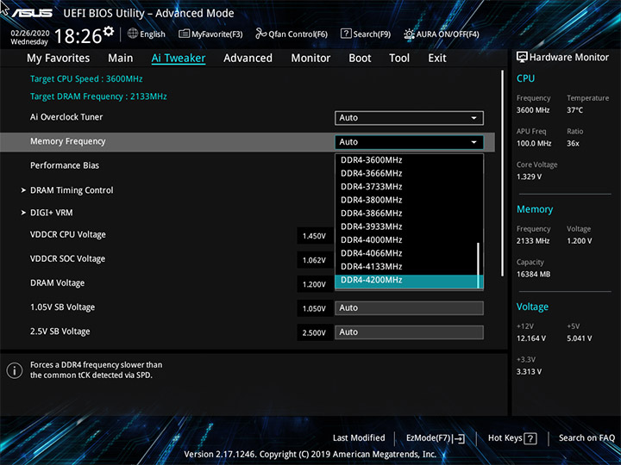Image resolution: width=621 pixels, height=465 pixels.
Task: Click the EzMode(F7) button label
Action: pyautogui.click(x=428, y=437)
